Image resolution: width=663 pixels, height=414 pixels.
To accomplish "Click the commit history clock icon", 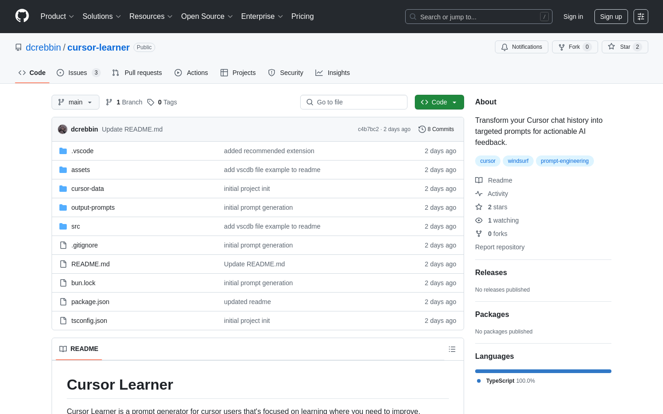I will [x=422, y=129].
